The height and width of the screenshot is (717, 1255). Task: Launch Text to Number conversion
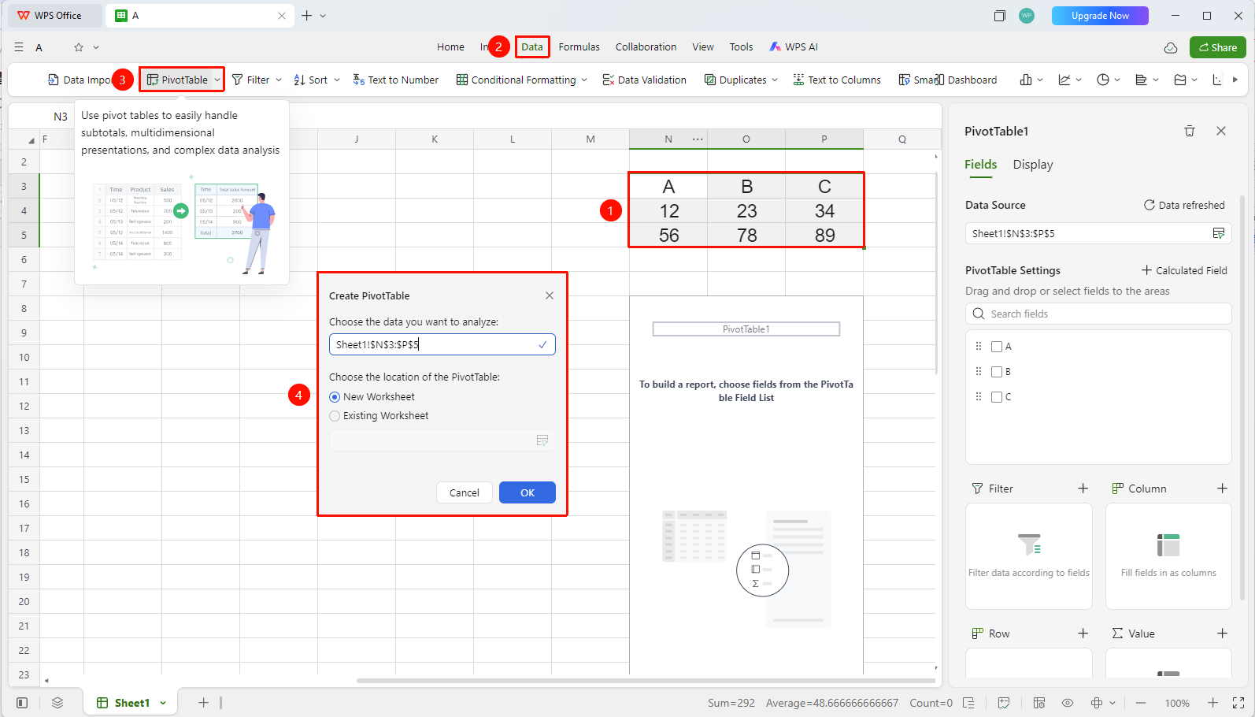(396, 80)
